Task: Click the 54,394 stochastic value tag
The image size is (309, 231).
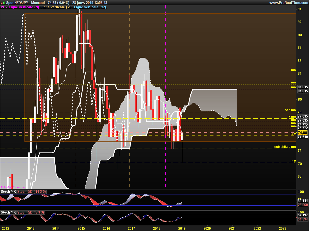Action: [x=303, y=219]
